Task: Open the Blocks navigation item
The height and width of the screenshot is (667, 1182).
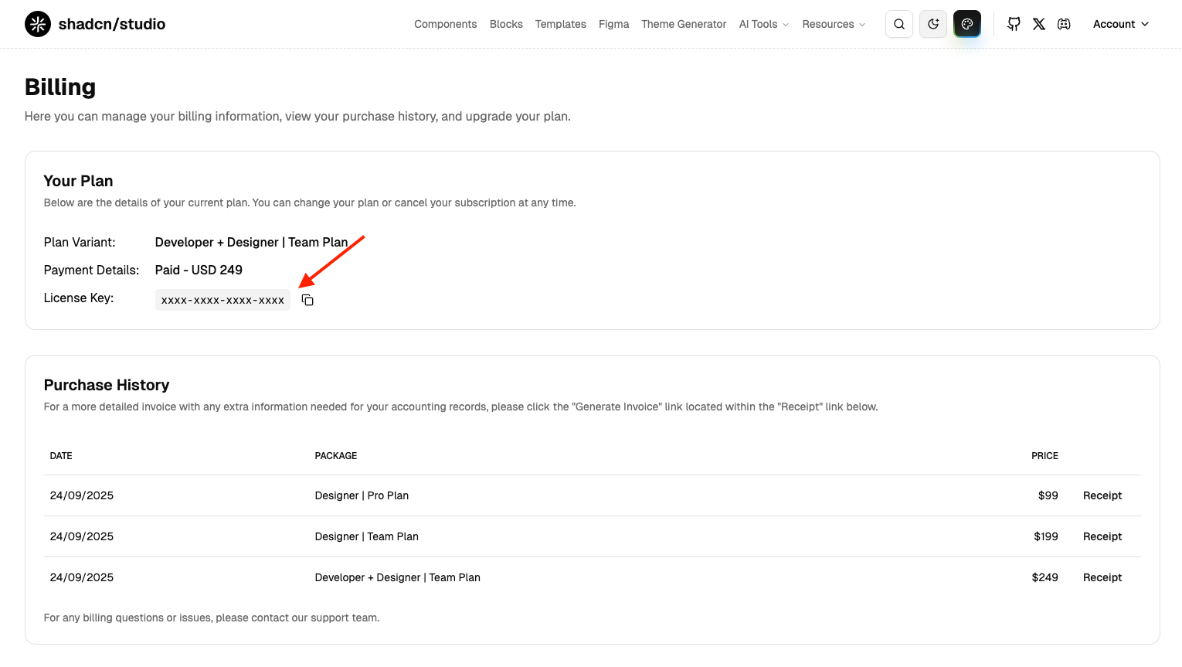Action: click(506, 24)
